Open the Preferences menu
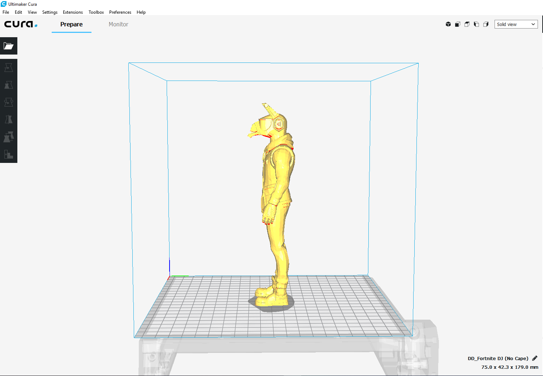This screenshot has height=376, width=543. 120,12
